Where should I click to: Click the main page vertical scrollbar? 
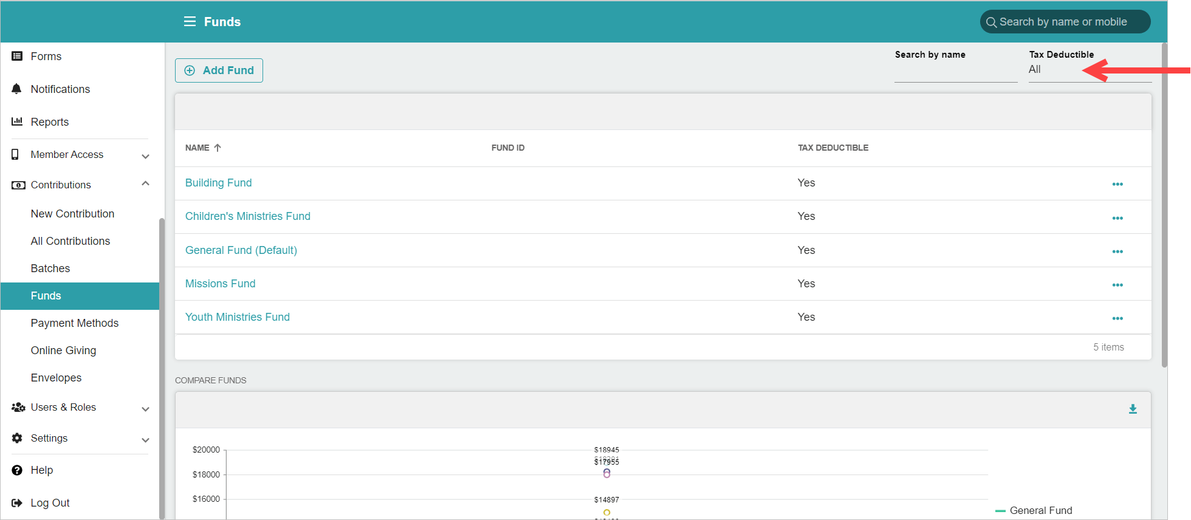[x=1164, y=204]
